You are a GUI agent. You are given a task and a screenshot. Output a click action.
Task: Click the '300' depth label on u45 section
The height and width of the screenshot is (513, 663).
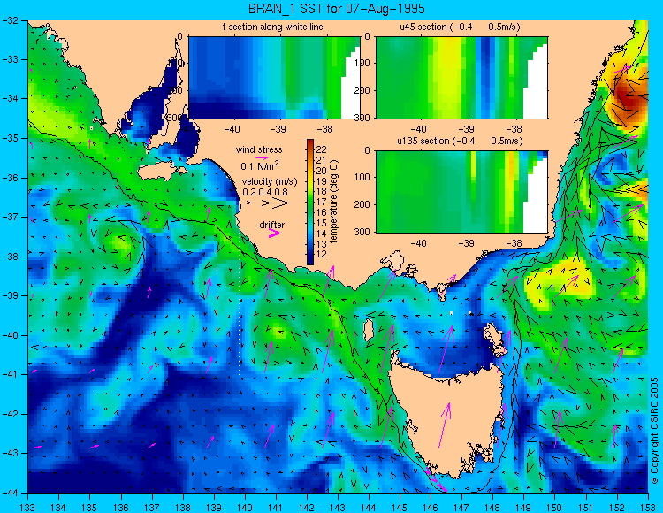click(x=362, y=117)
